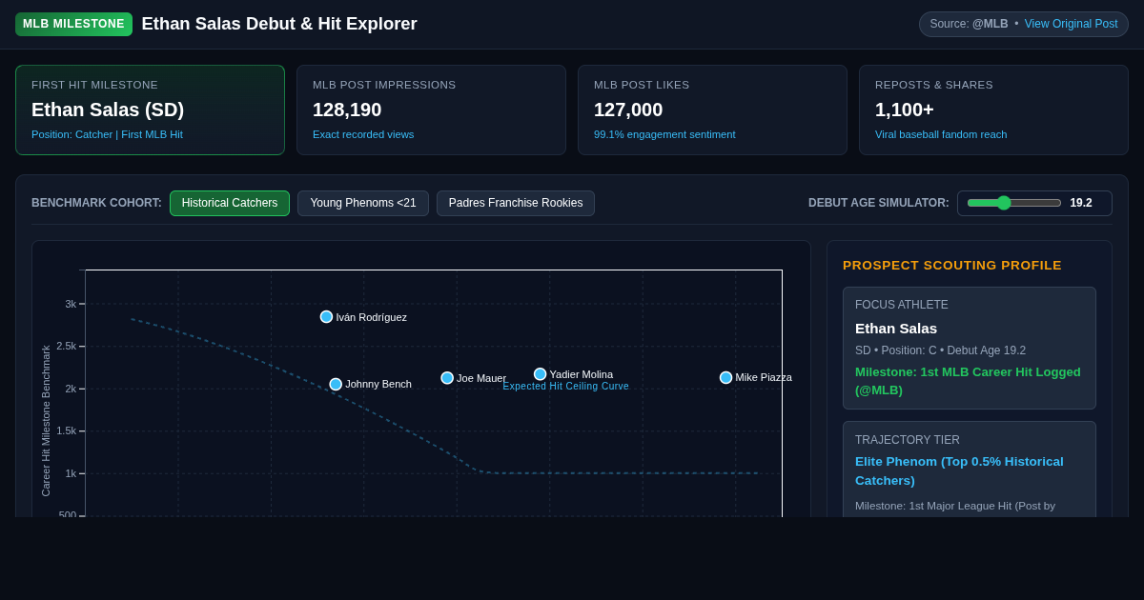Select the Mike Piazza data point
1144x600 pixels.
click(725, 378)
